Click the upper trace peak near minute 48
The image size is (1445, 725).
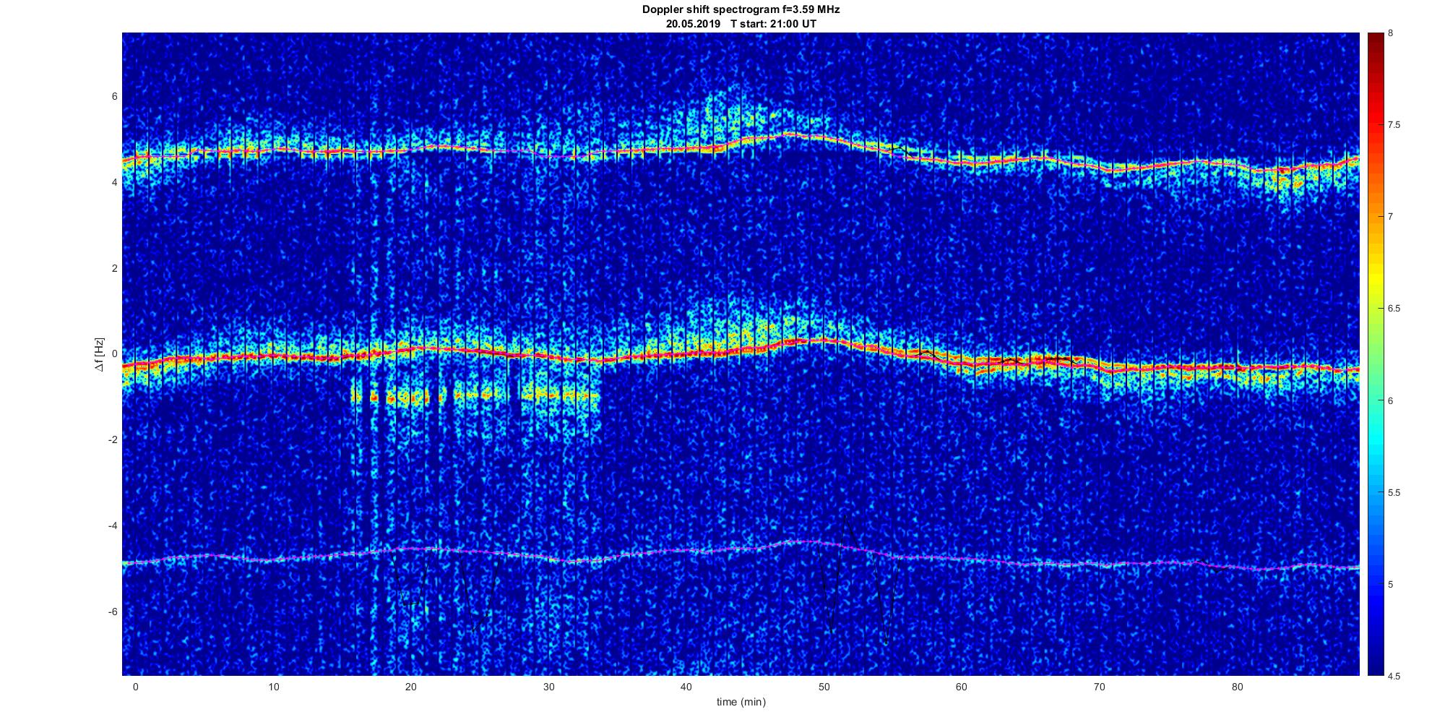click(792, 134)
